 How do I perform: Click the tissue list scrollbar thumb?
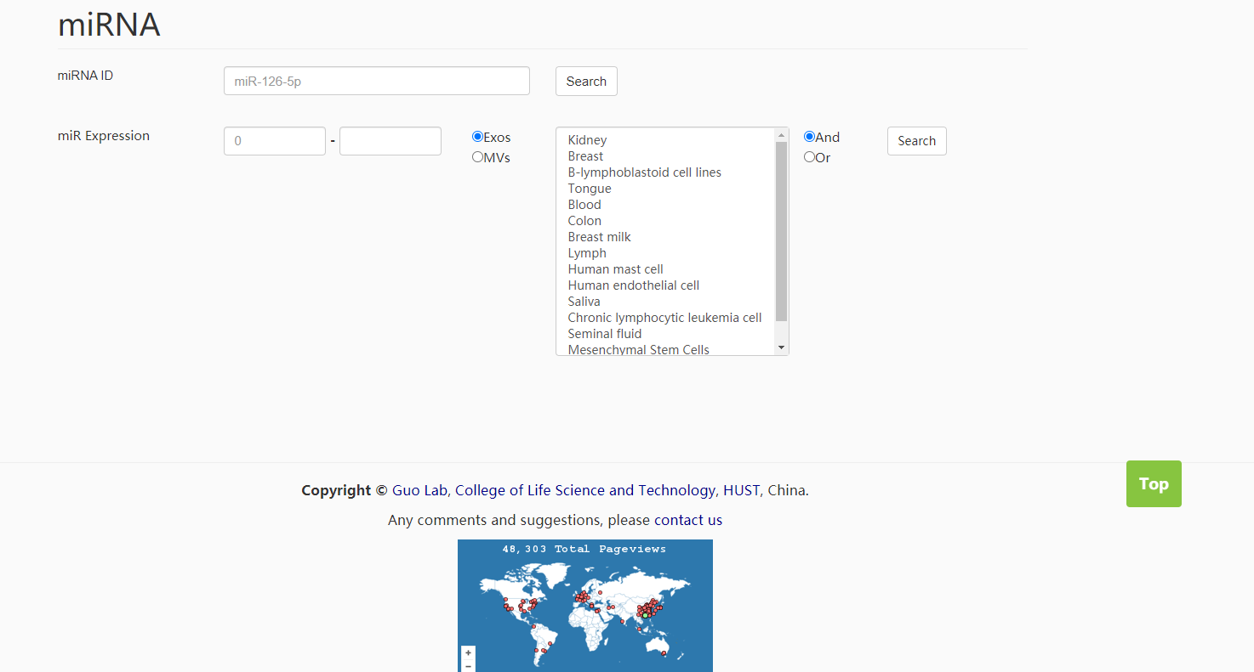coord(781,229)
